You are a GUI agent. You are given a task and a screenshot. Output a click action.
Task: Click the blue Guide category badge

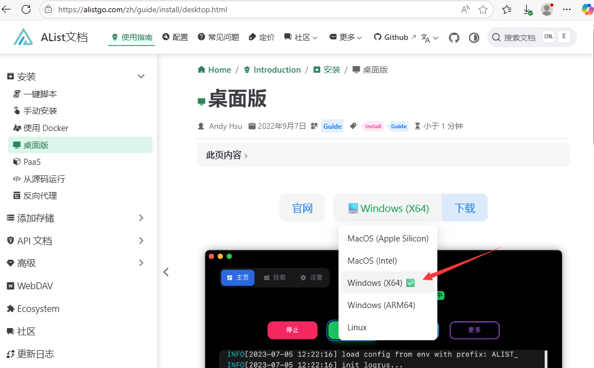click(332, 127)
